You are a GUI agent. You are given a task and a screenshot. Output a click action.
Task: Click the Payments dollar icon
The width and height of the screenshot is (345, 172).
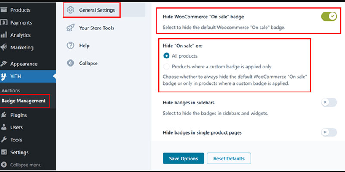4,22
